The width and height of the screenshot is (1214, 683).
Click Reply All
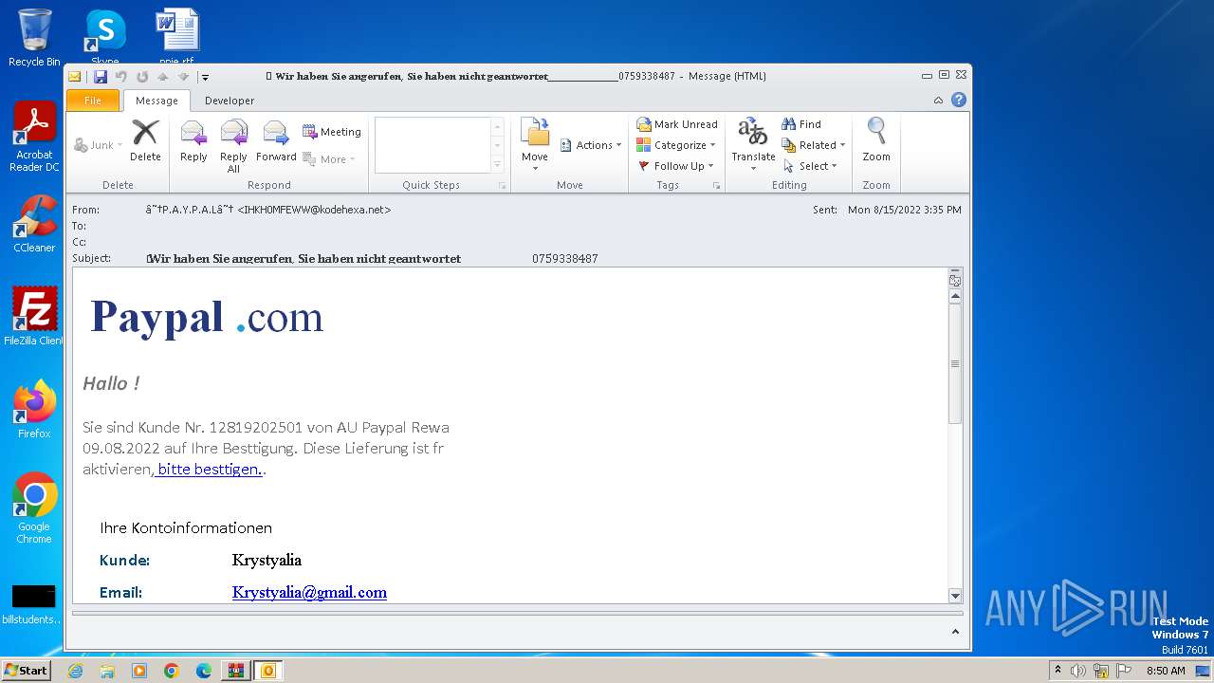pos(233,146)
